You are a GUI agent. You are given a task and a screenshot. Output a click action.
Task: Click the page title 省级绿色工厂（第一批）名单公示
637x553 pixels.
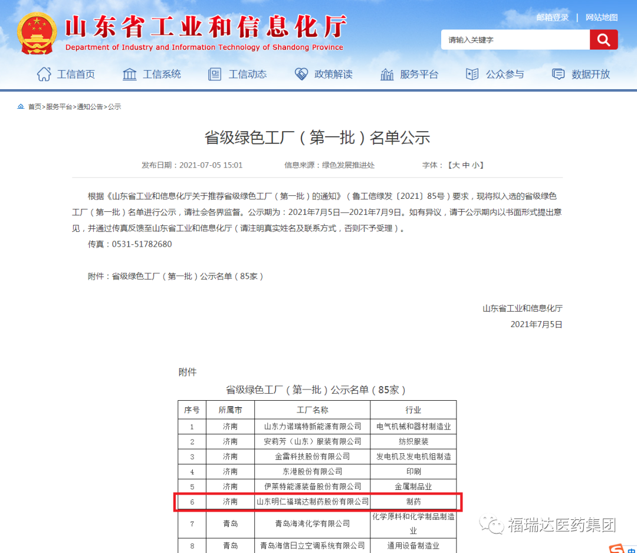click(x=317, y=138)
